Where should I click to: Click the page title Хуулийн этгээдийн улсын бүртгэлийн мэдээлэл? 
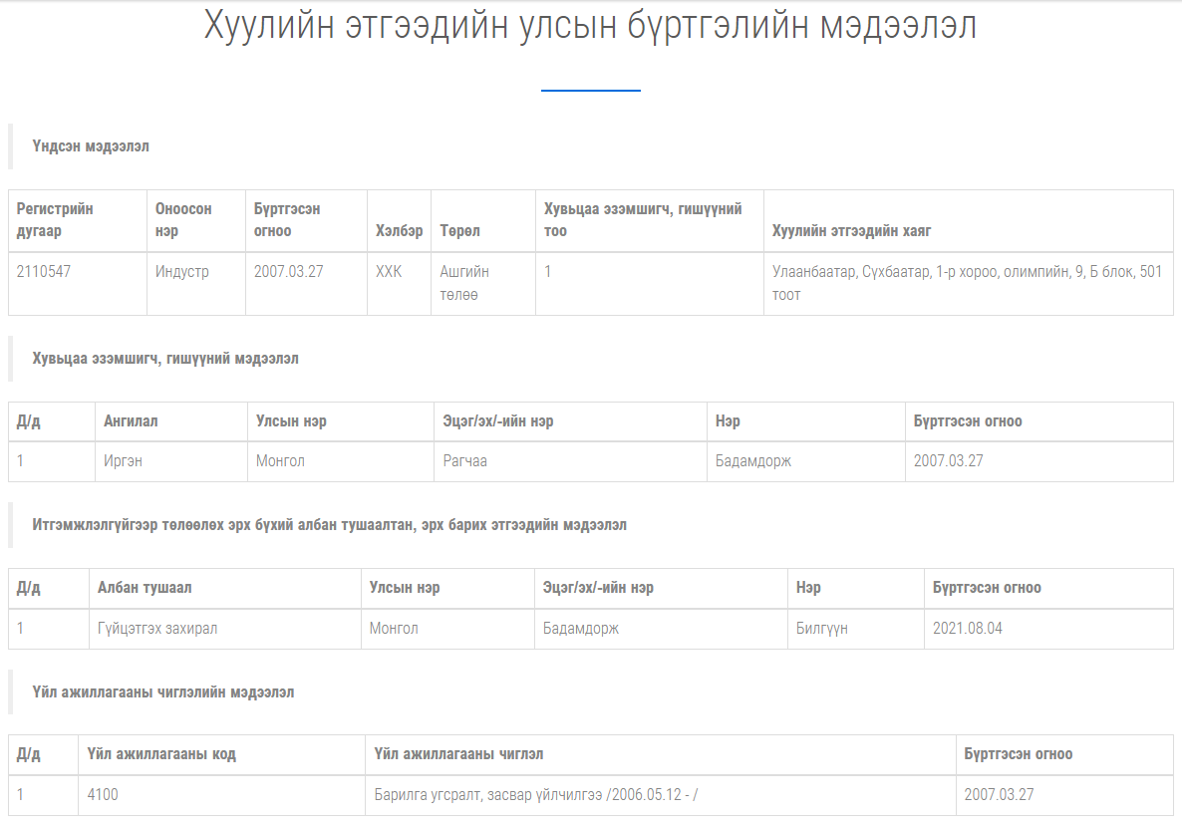coord(590,25)
